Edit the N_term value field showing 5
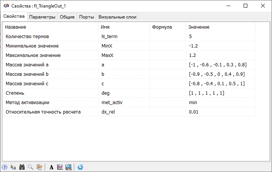The height and width of the screenshot is (172, 272). pos(220,37)
